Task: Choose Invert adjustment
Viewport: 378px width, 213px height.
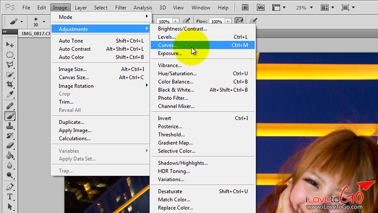Action: tap(203, 118)
